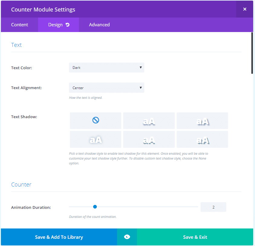Click Save & Add To Library
The width and height of the screenshot is (255, 246).
pyautogui.click(x=59, y=237)
